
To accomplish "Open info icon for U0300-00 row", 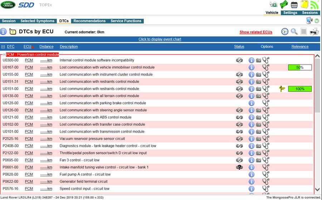I will 252,60.
